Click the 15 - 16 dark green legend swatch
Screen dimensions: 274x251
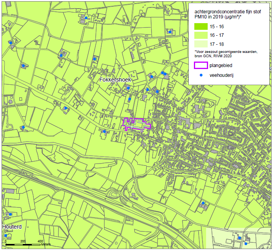click(x=201, y=27)
